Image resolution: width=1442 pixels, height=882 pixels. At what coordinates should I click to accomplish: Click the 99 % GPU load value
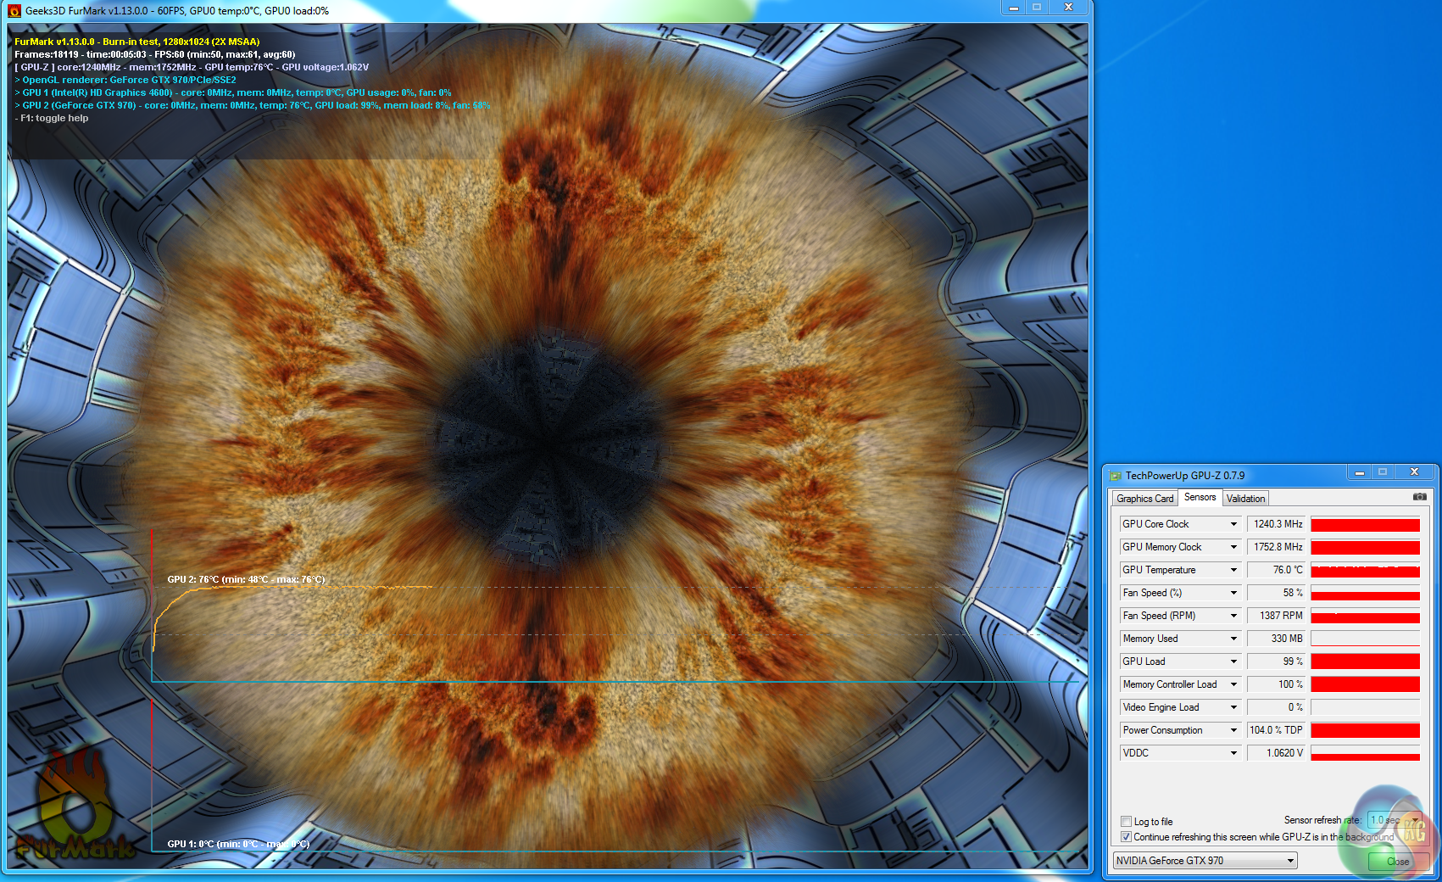tap(1276, 661)
